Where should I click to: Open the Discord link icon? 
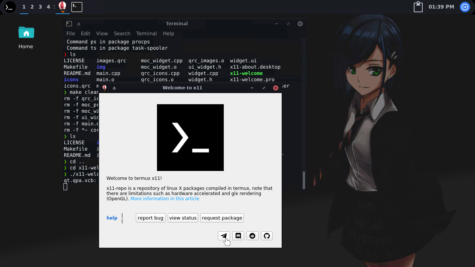pos(238,236)
